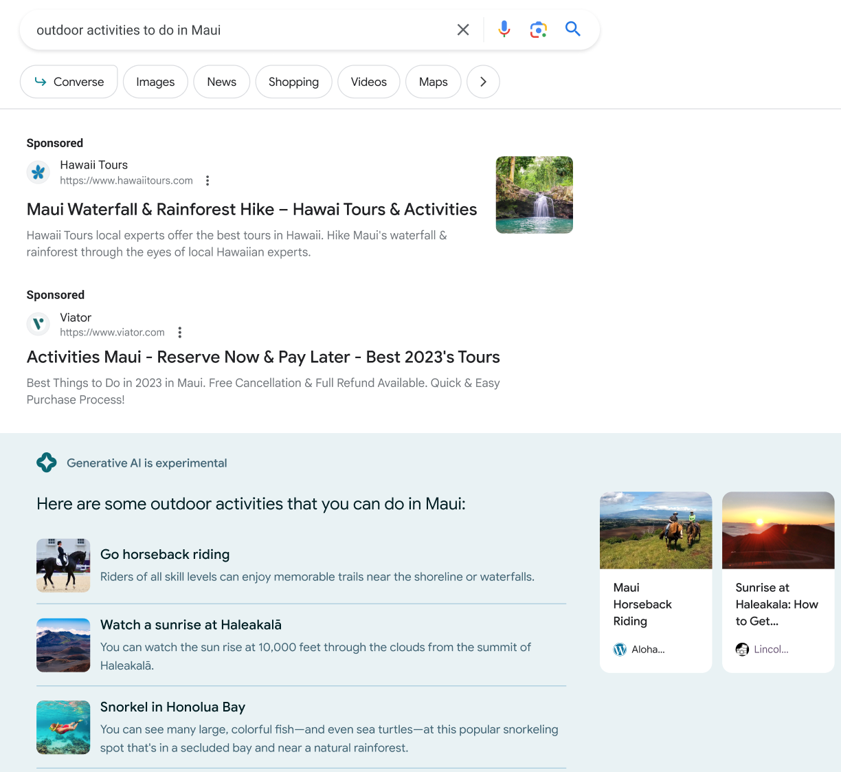Open the Sunrise at Haleakala card image
This screenshot has width=841, height=772.
coord(778,530)
